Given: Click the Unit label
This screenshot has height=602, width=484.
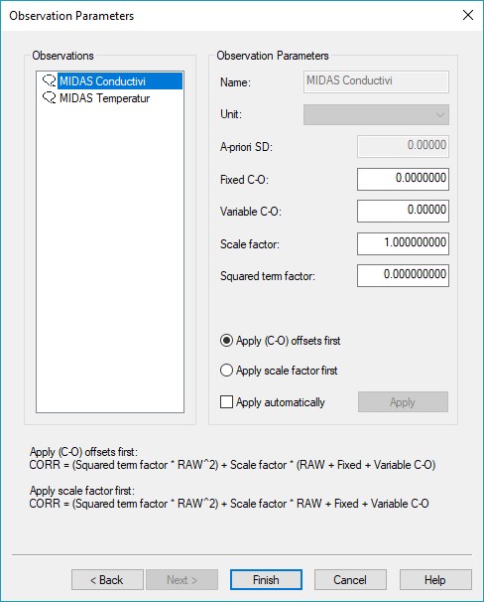Looking at the screenshot, I should [x=231, y=114].
